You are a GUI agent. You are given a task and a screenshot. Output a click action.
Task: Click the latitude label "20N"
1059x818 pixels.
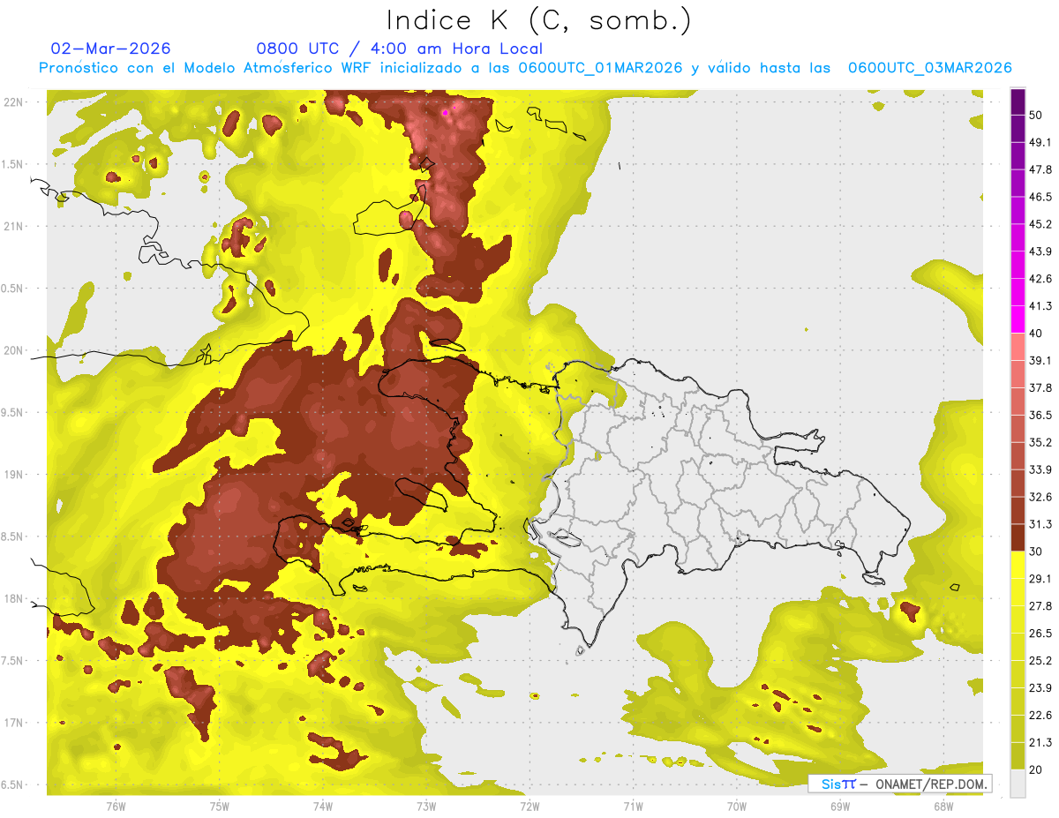coord(14,350)
